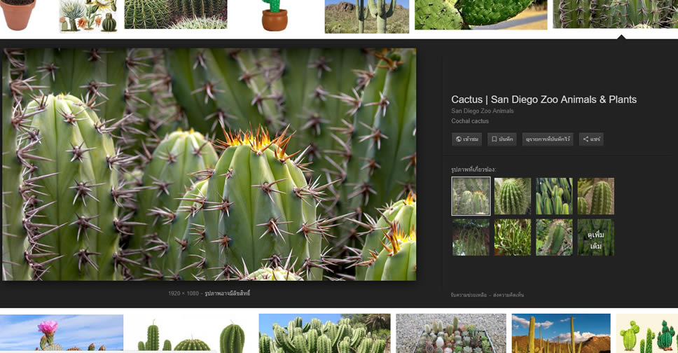
Task: Select the pink flowering cactus result in bottom row
Action: [x=62, y=333]
